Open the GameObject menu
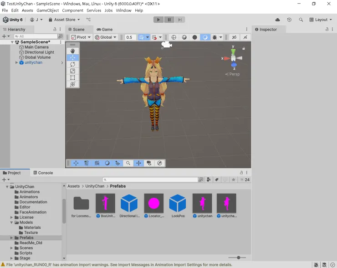Image resolution: width=337 pixels, height=268 pixels. [x=48, y=10]
